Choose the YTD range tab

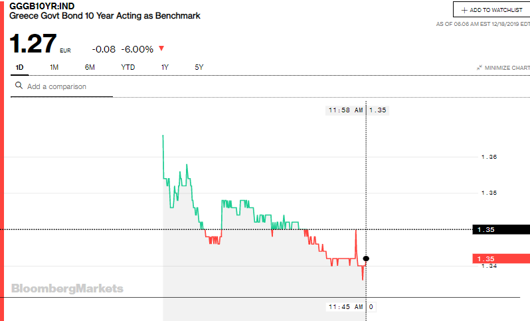(128, 67)
